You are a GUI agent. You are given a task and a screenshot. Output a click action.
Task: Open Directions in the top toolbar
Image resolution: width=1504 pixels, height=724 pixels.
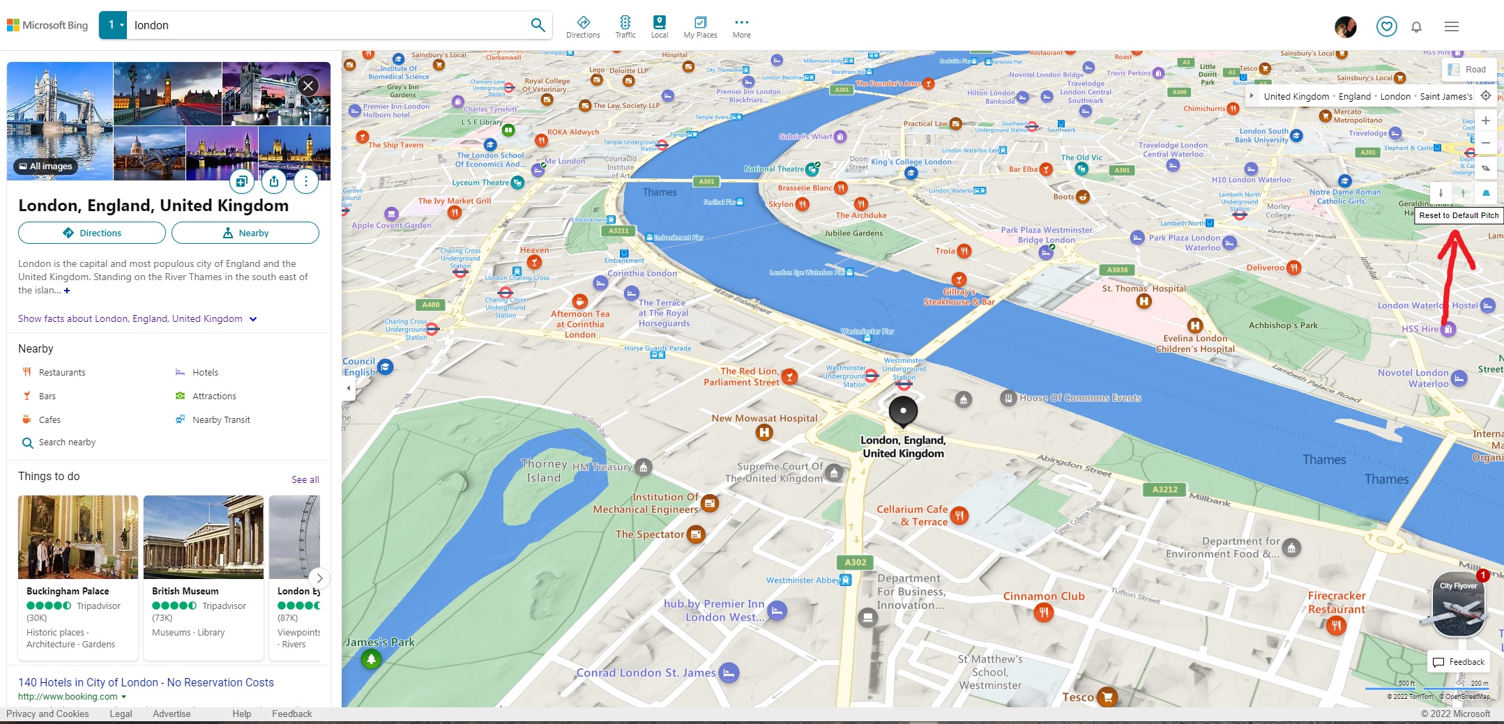pyautogui.click(x=583, y=26)
